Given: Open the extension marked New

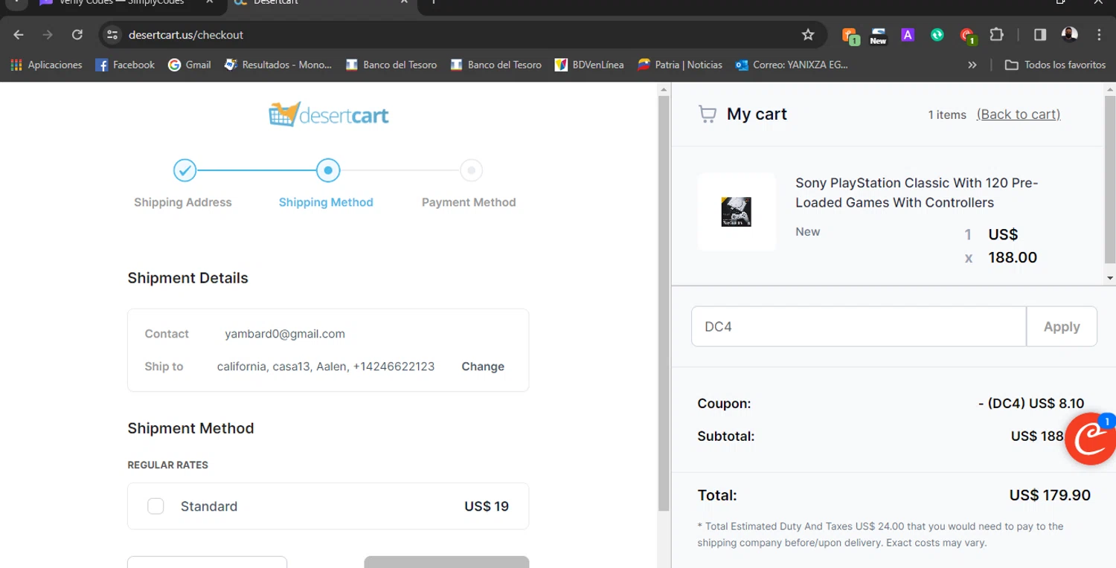Looking at the screenshot, I should pos(878,35).
